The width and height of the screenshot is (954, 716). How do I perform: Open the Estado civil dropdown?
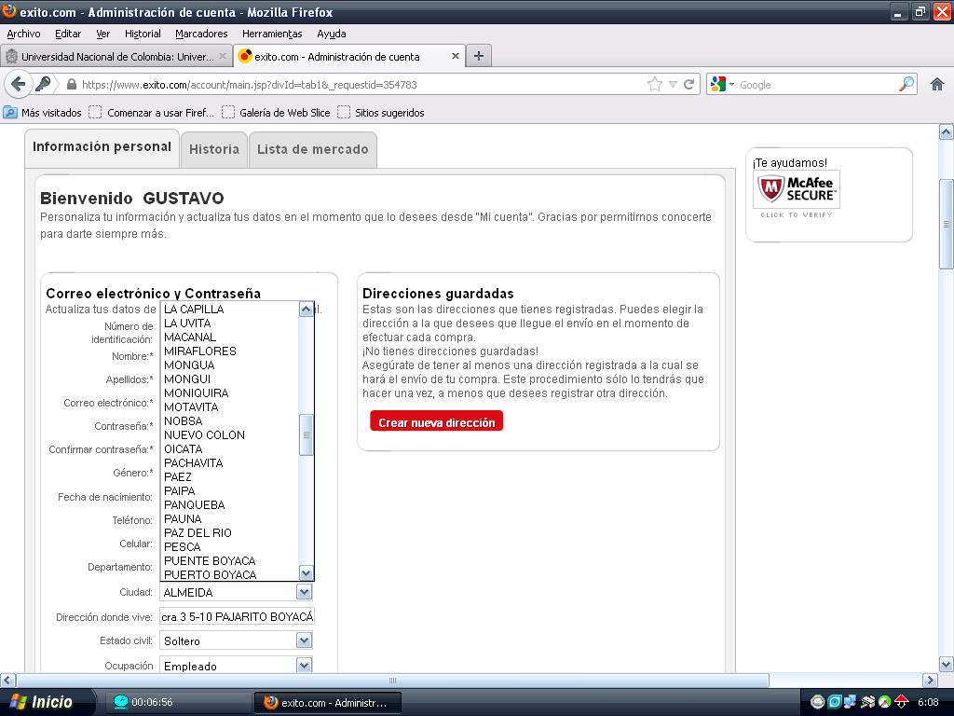tap(304, 640)
